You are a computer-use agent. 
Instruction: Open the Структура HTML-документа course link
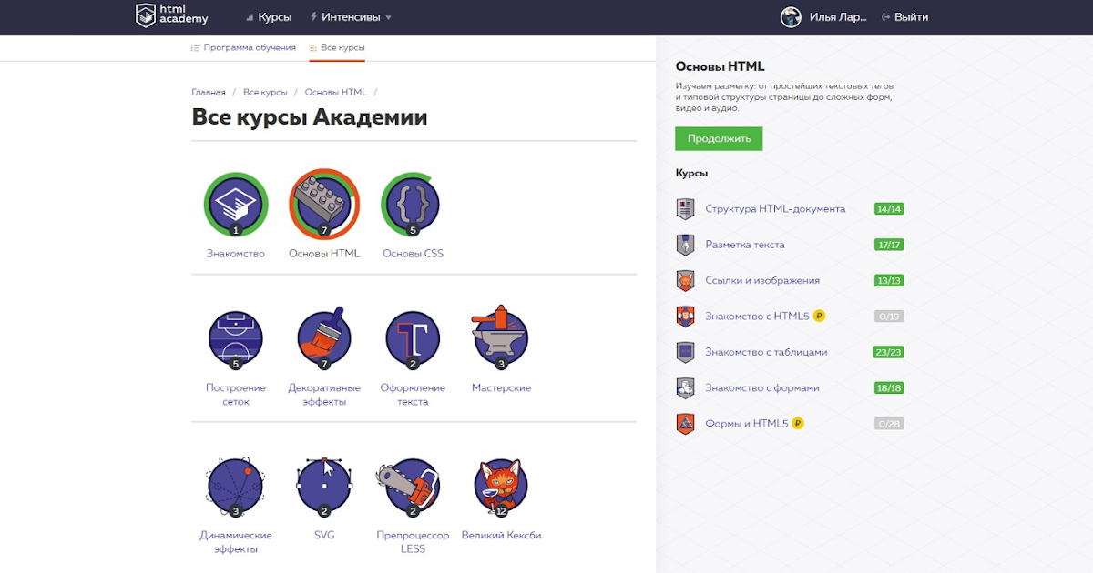coord(775,209)
